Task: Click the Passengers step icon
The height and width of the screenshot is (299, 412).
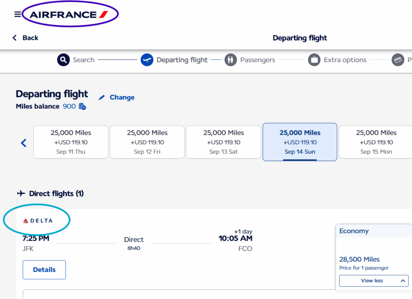Action: 231,60
